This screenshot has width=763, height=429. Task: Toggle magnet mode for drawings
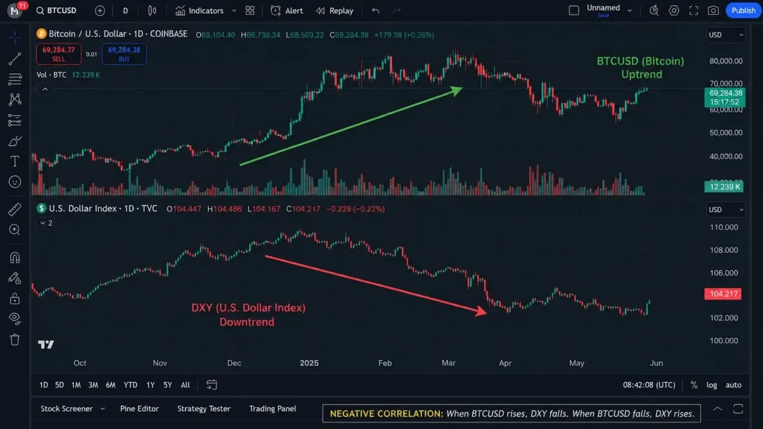(15, 257)
